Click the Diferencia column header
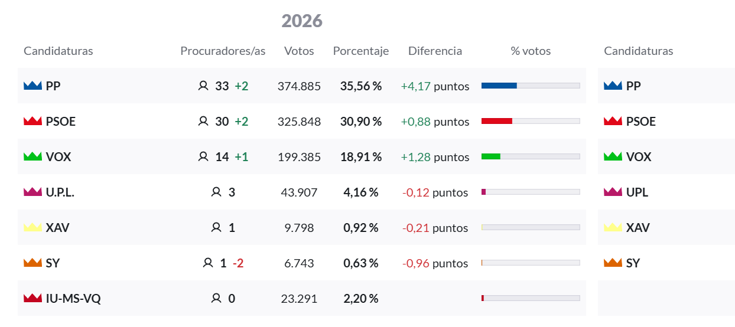 click(x=435, y=51)
